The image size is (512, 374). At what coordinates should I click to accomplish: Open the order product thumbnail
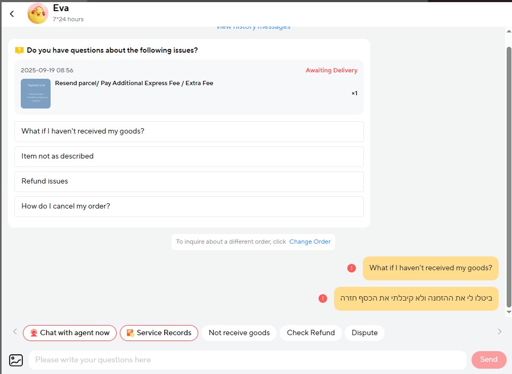(x=36, y=94)
